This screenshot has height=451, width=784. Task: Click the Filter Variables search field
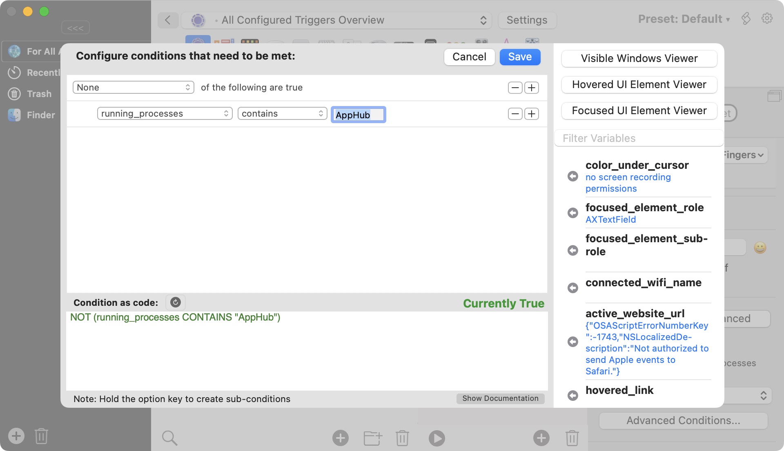(639, 138)
